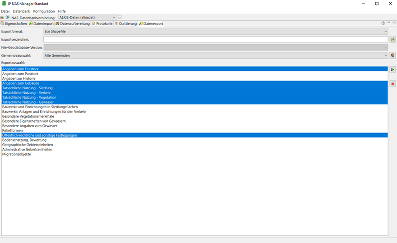Open the Datenbank menu
The height and width of the screenshot is (243, 397).
pos(21,11)
